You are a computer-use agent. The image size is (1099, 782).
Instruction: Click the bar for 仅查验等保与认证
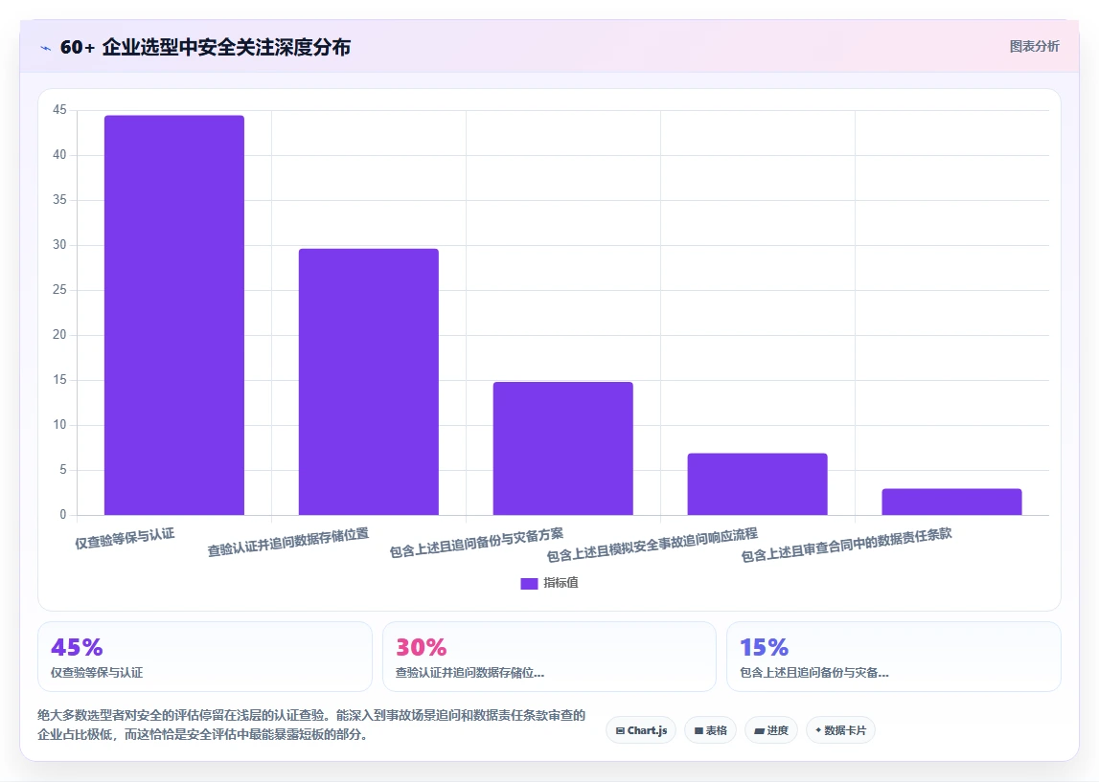[174, 315]
